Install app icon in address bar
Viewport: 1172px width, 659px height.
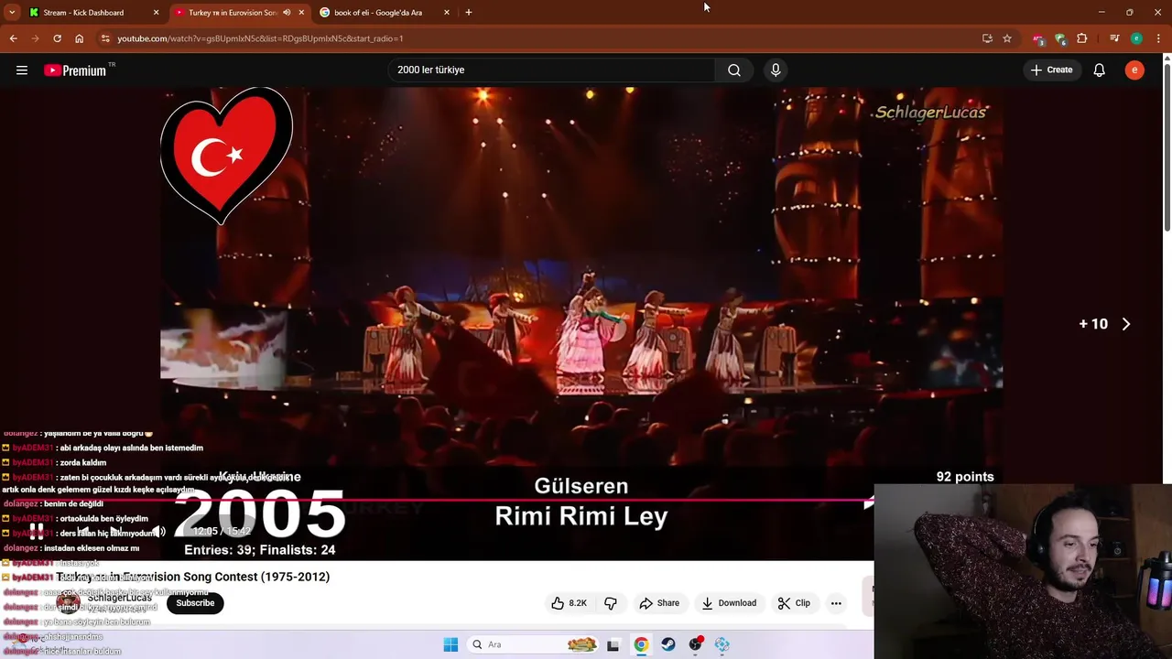pos(987,38)
